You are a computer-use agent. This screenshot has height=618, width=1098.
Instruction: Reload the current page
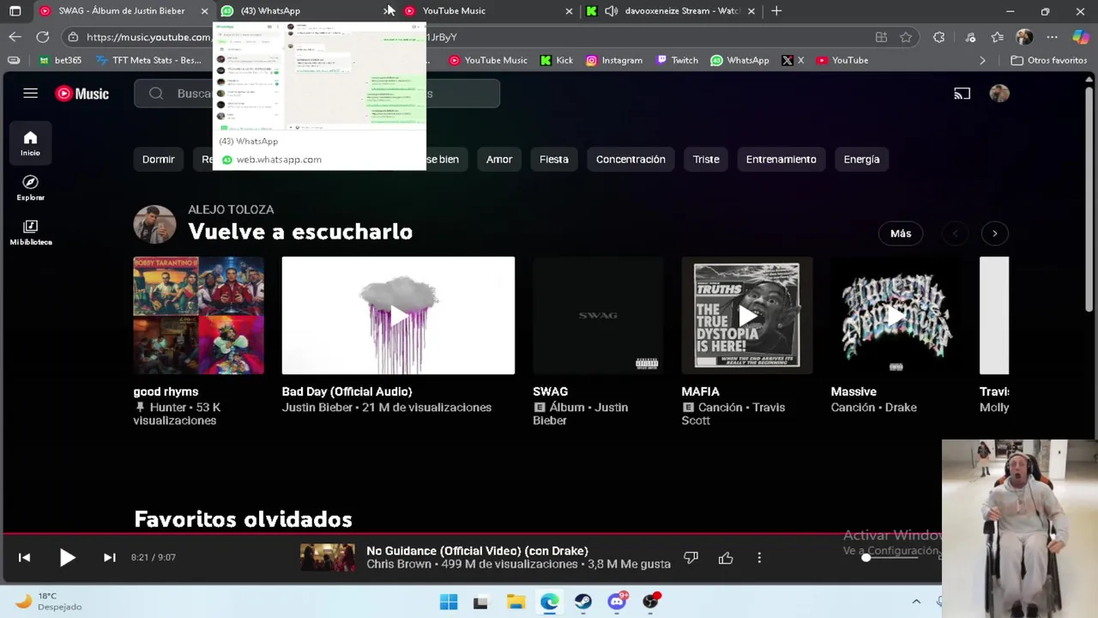pyautogui.click(x=42, y=37)
